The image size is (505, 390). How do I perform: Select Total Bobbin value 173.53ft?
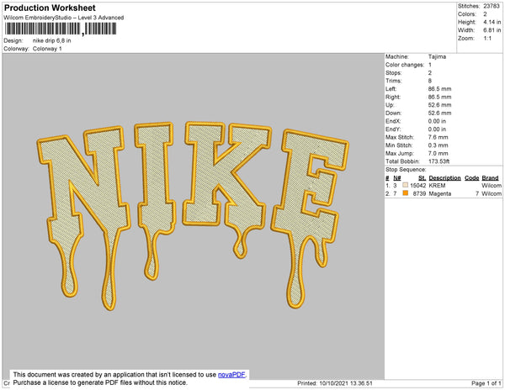(439, 161)
